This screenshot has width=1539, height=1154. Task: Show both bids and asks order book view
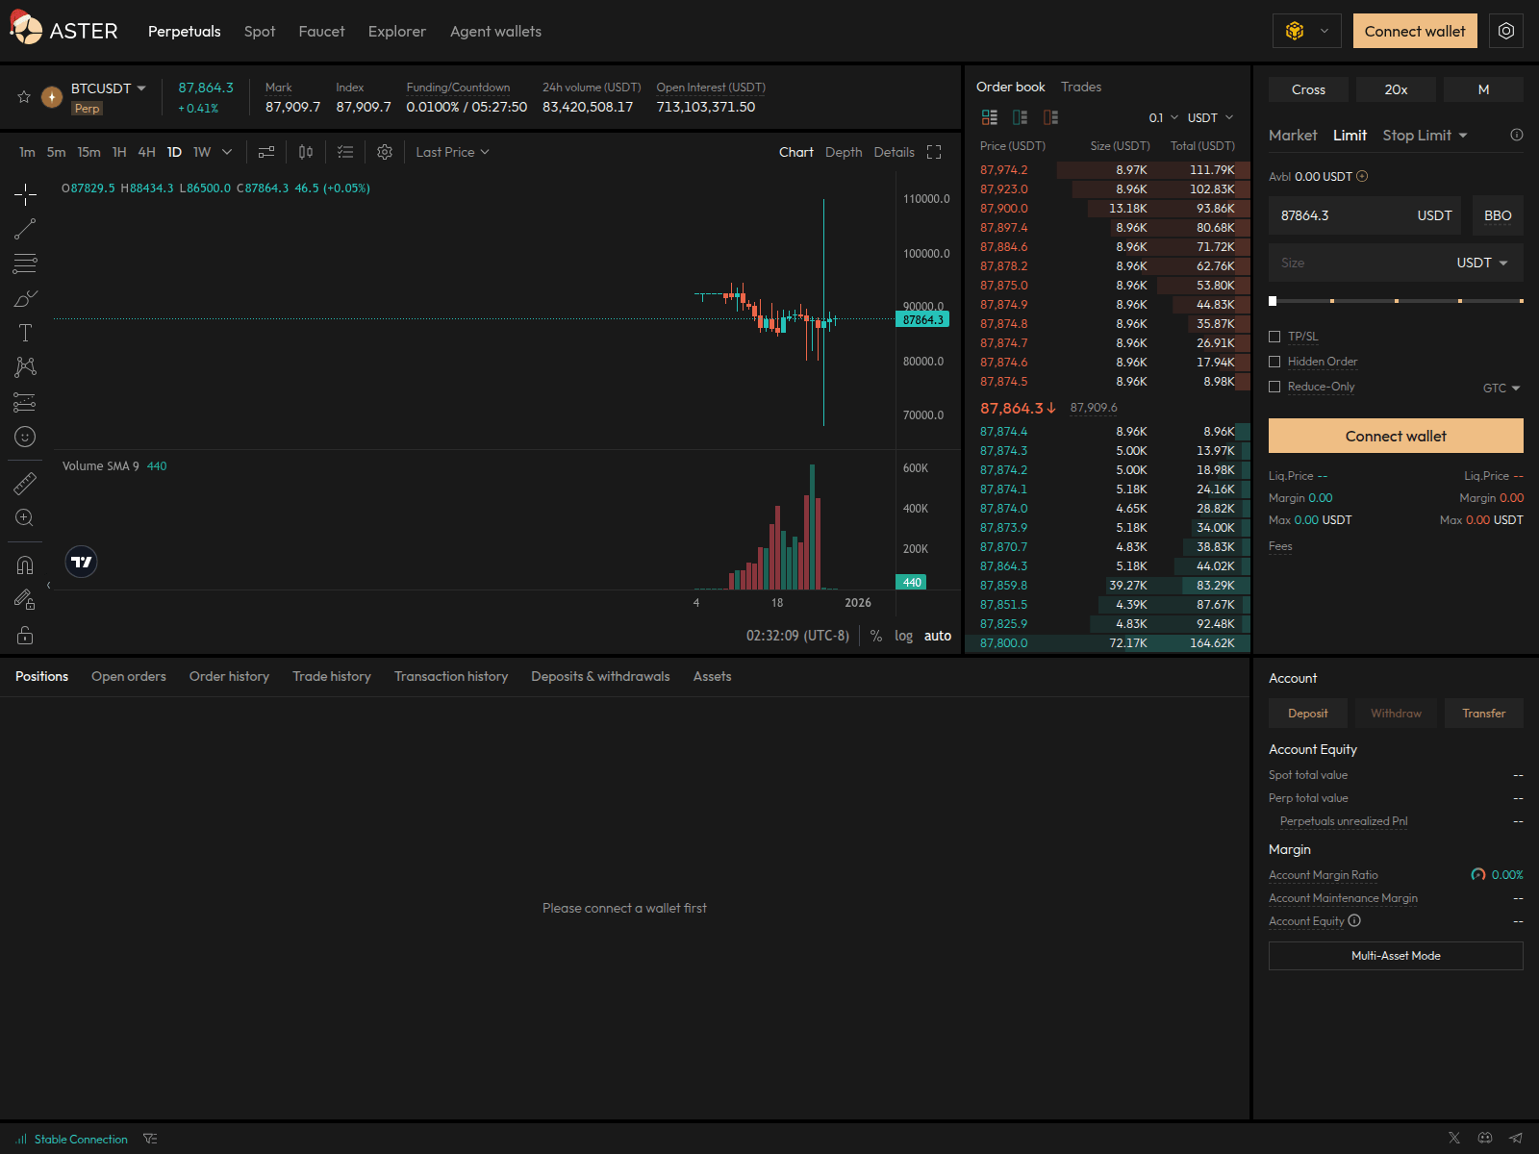[990, 117]
